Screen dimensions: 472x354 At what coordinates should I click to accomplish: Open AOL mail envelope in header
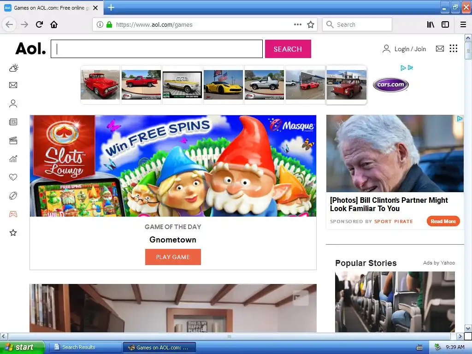pos(440,49)
